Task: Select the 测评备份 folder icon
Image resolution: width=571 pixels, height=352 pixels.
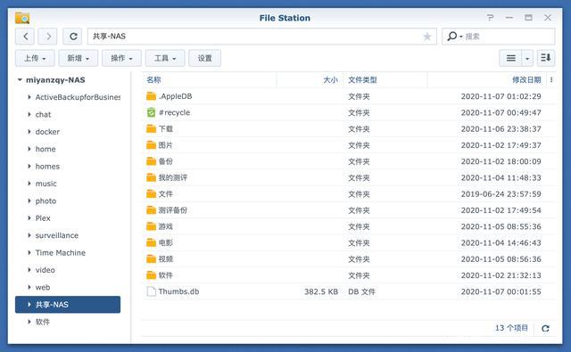Action: point(151,209)
